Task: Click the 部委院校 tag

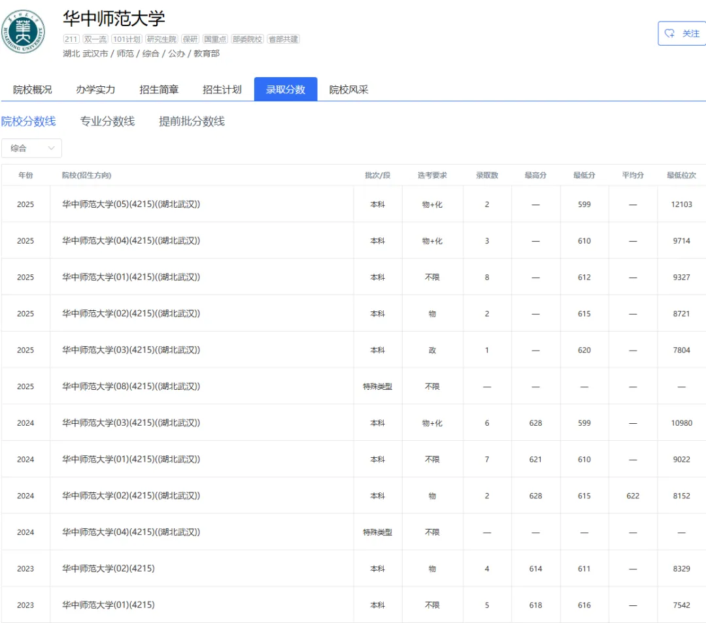Action: pyautogui.click(x=247, y=39)
